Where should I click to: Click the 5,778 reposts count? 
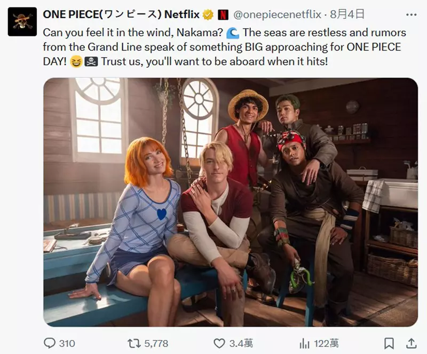(156, 343)
